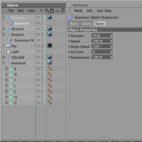
Task: Switch to the Coord. tab
Action: (87, 24)
